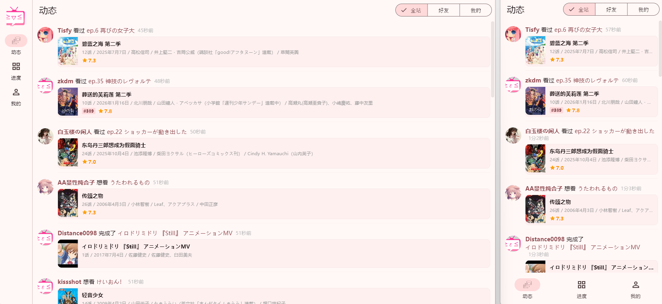Open イロドリミドリ cover in left panel
Viewport: 662px width, 304px height.
(68, 254)
